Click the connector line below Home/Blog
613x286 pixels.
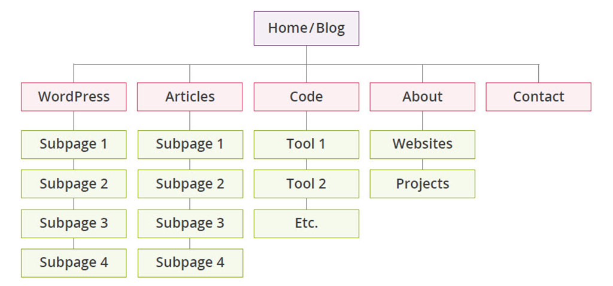(306, 55)
